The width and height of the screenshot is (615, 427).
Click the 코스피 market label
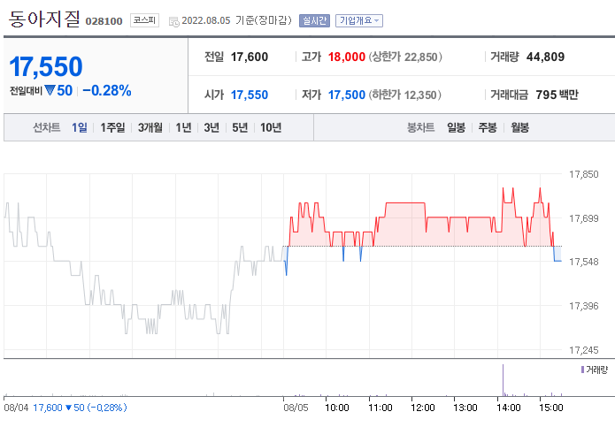point(144,20)
